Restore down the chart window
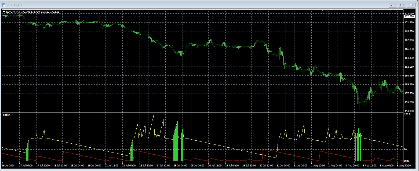The width and height of the screenshot is (419, 171). click(402, 5)
